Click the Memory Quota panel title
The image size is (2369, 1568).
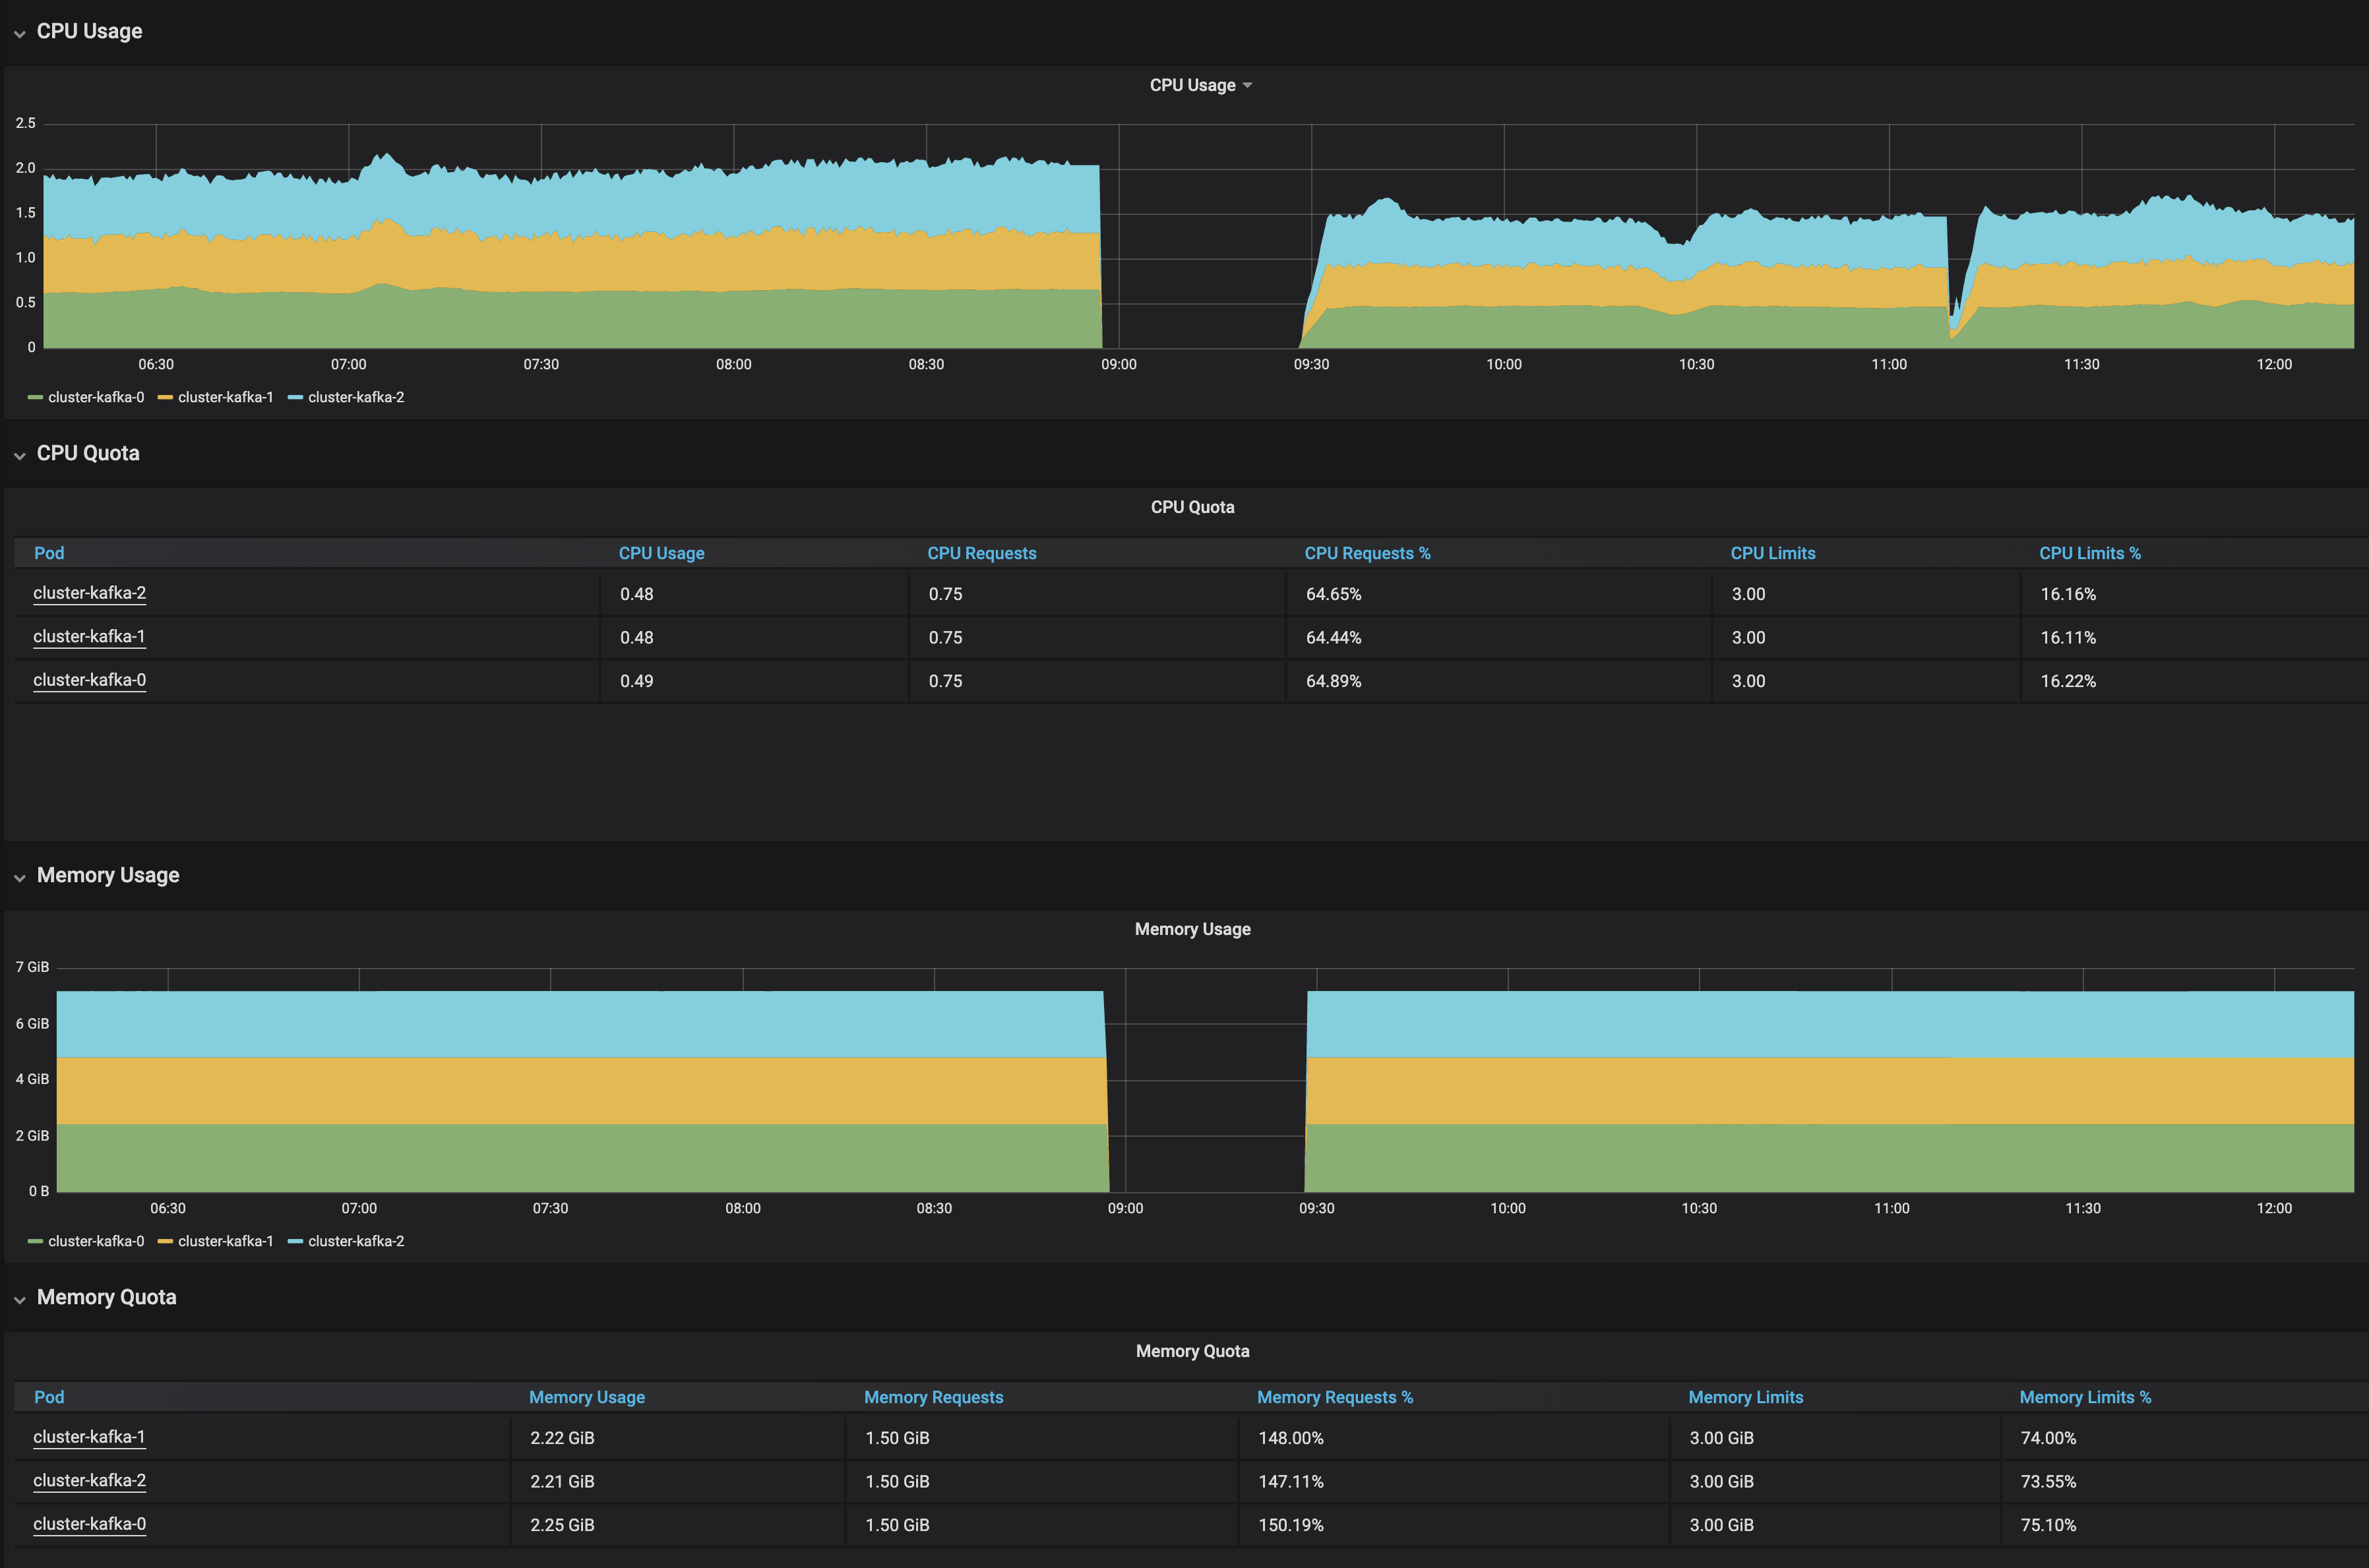1192,1352
